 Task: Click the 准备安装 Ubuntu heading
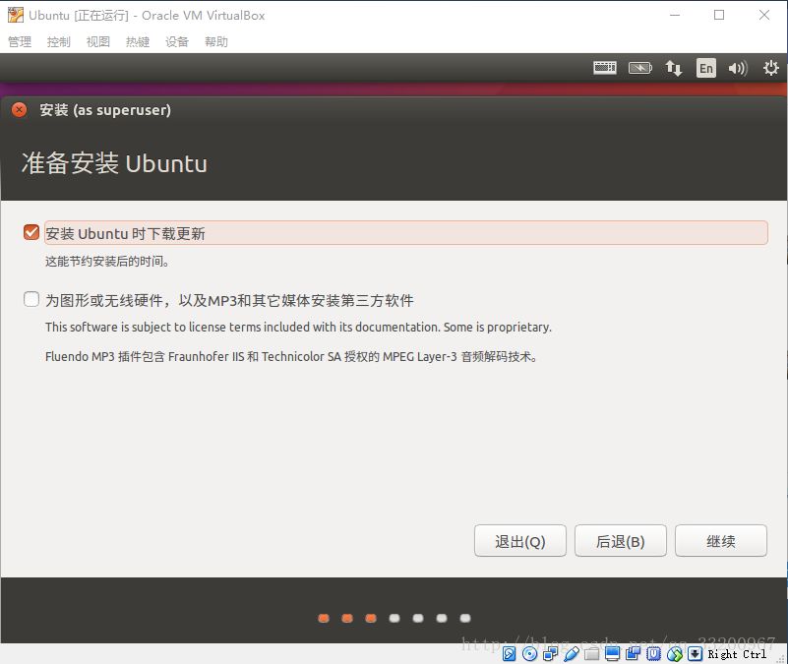114,163
